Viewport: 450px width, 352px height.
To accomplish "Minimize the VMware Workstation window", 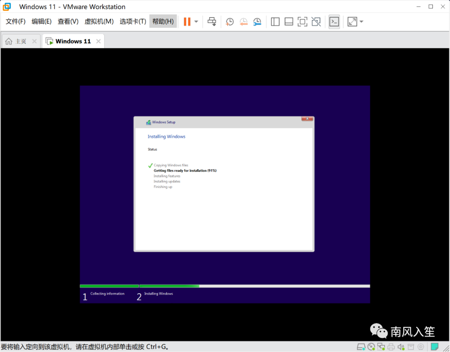I will pos(418,7).
